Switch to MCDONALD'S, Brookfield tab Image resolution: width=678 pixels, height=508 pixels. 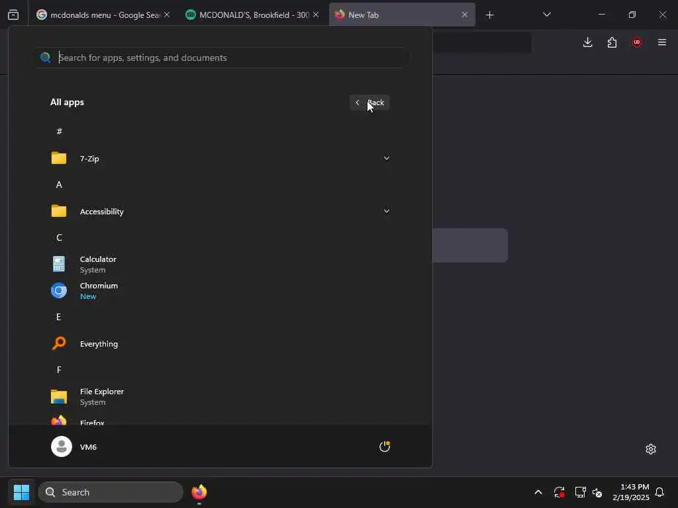251,15
